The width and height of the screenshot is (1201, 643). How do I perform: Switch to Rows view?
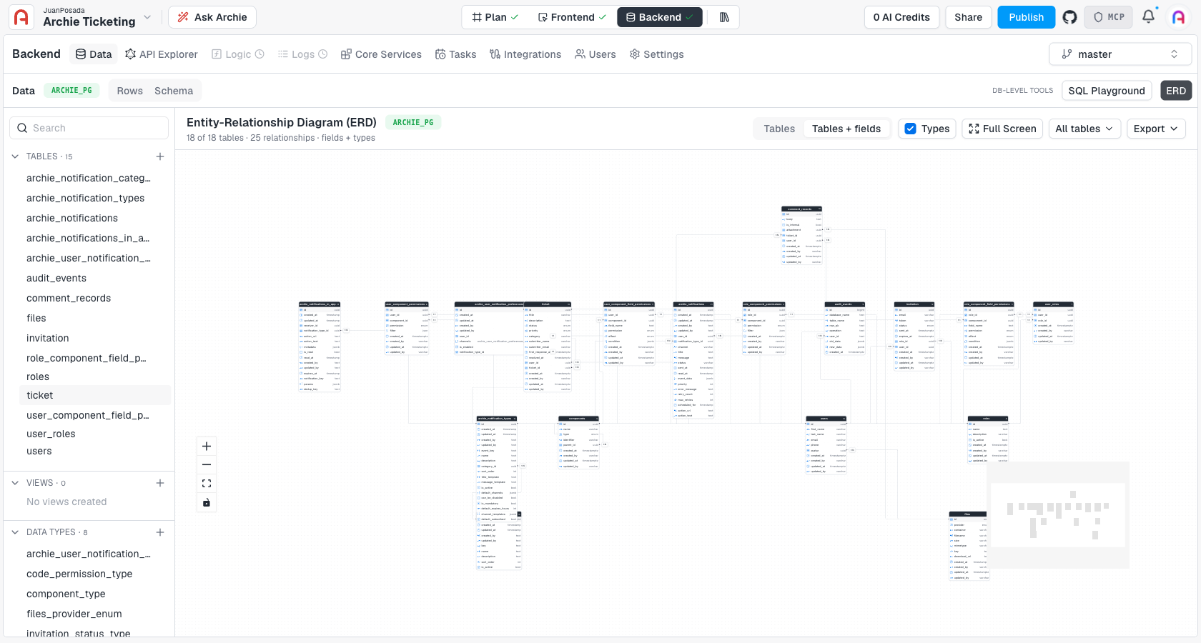130,91
